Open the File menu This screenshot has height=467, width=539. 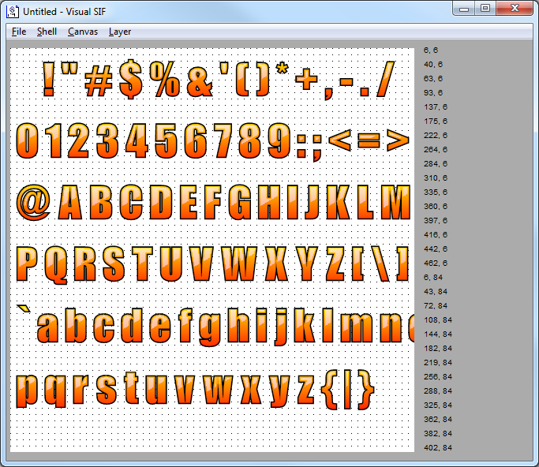[x=19, y=32]
